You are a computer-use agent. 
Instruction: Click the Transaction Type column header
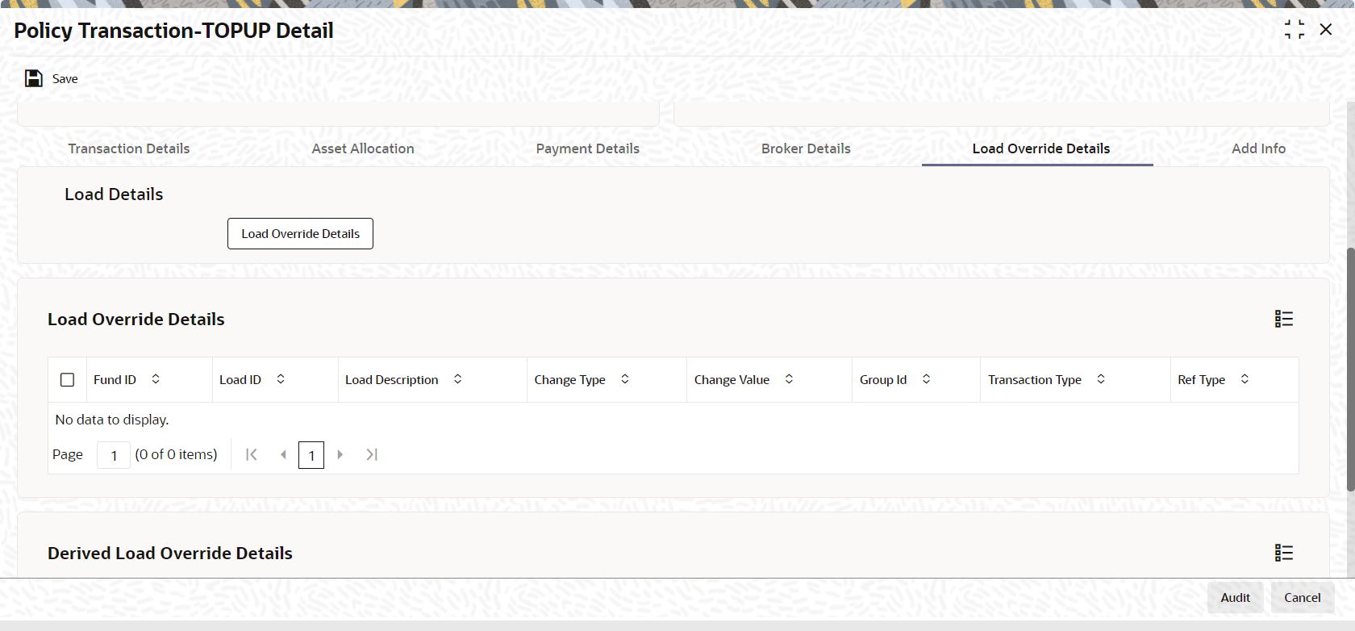coord(1075,379)
